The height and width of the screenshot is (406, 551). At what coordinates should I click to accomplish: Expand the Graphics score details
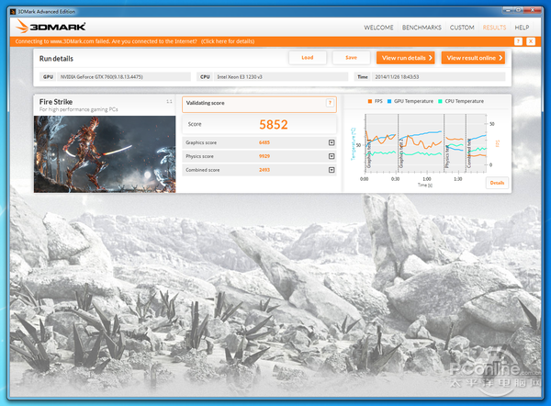pyautogui.click(x=332, y=142)
